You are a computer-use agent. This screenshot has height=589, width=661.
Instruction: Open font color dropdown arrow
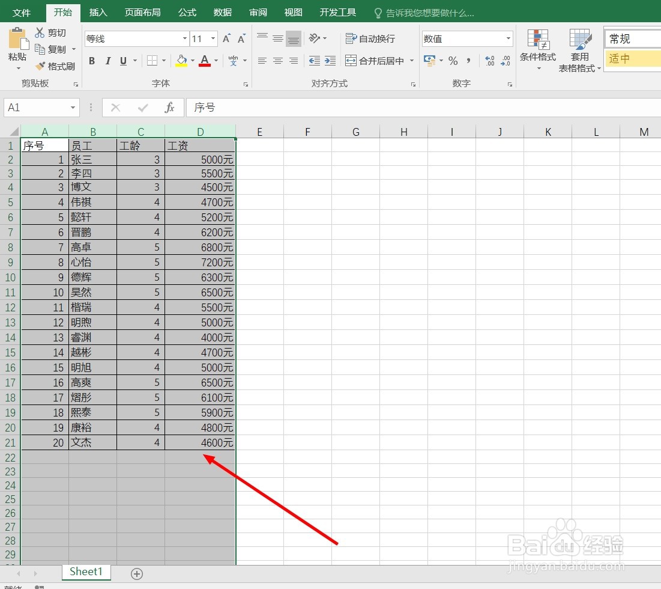[x=216, y=61]
